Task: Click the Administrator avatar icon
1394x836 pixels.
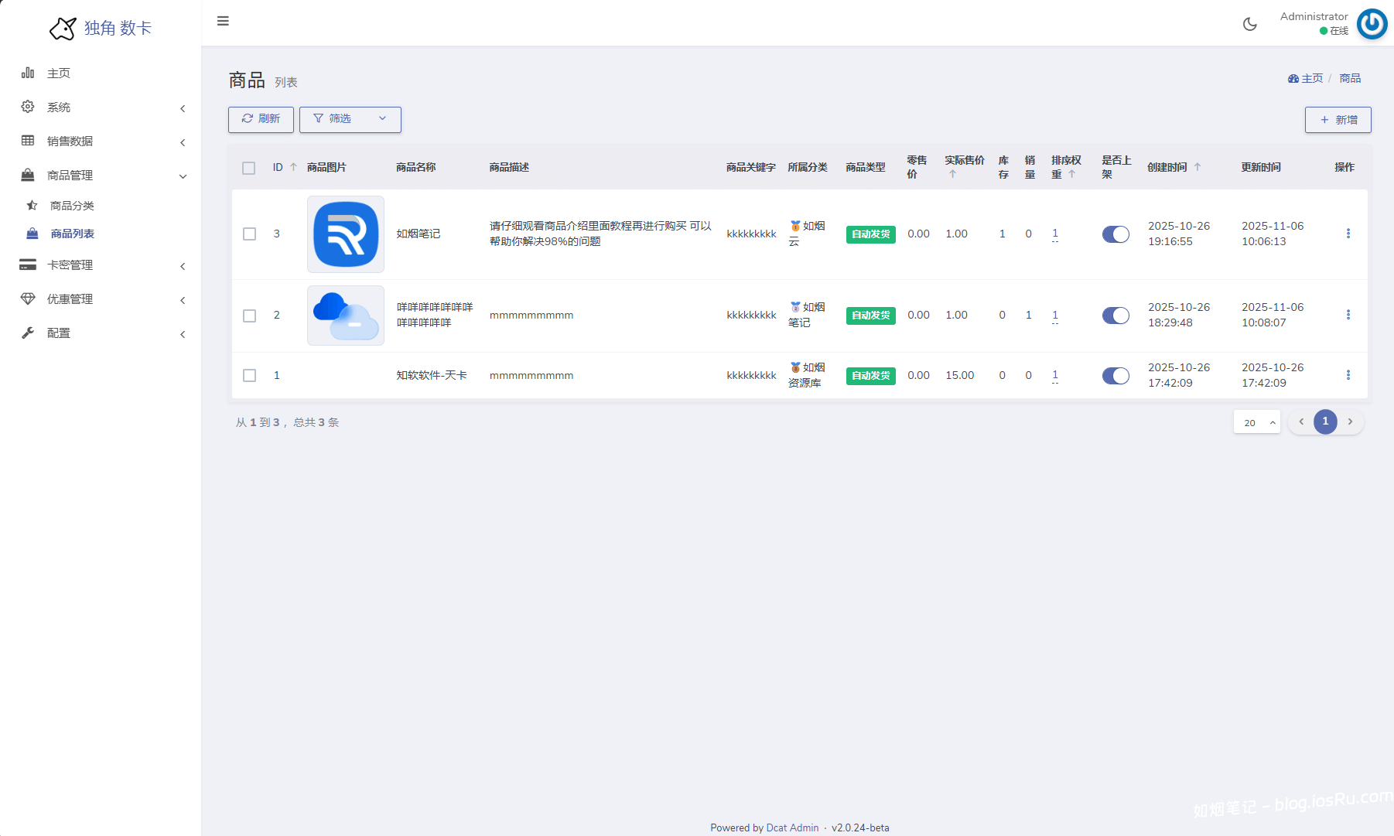Action: tap(1371, 24)
